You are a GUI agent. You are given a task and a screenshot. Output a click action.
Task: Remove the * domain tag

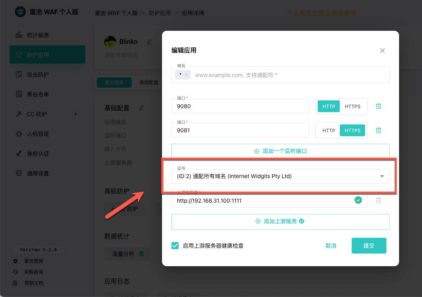tap(186, 75)
